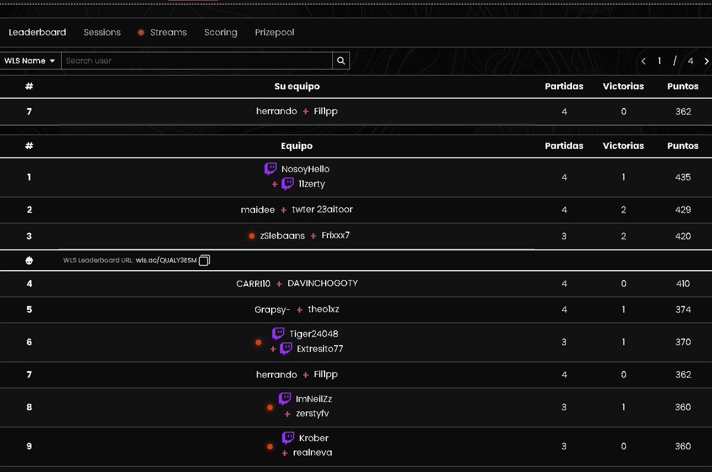712x472 pixels.
Task: Click the Search user field
Action: point(197,61)
